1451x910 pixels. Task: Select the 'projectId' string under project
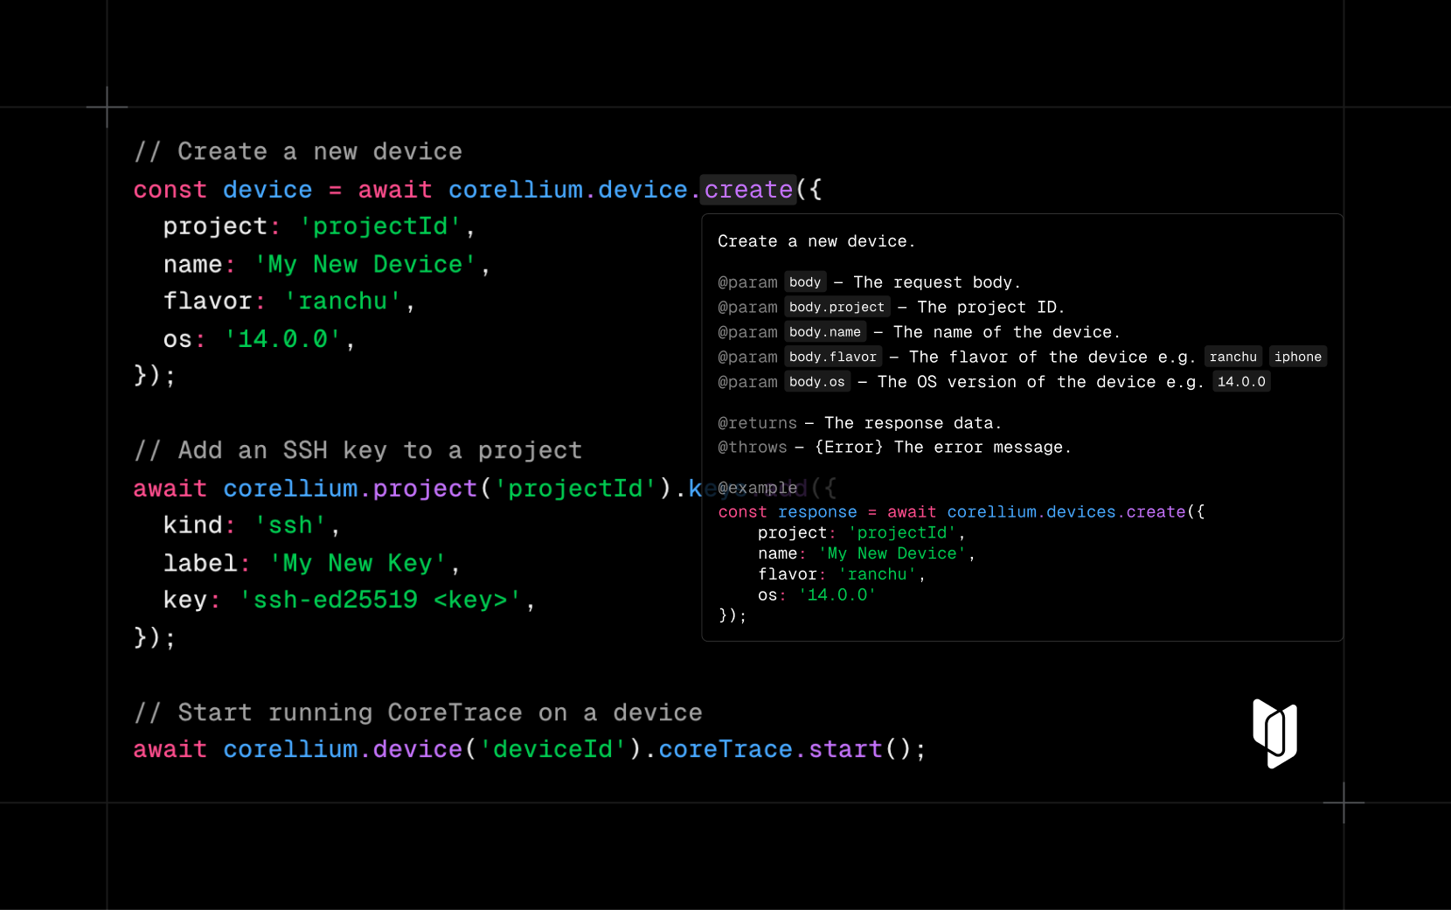(x=380, y=226)
